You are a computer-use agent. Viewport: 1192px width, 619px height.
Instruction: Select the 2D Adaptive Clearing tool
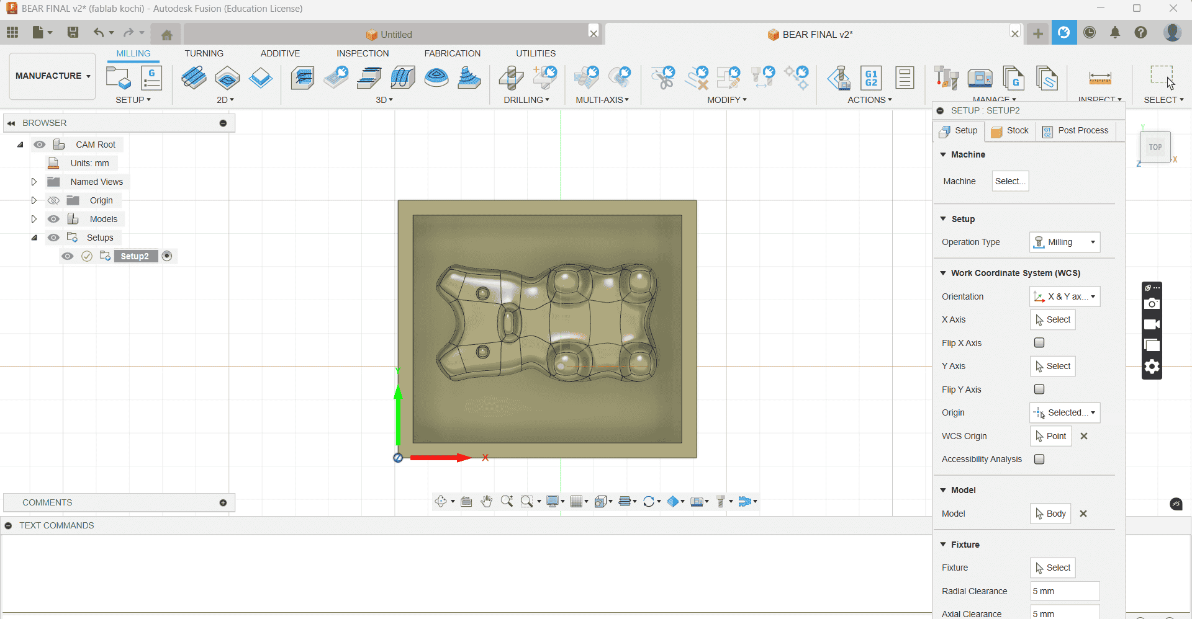pos(194,78)
